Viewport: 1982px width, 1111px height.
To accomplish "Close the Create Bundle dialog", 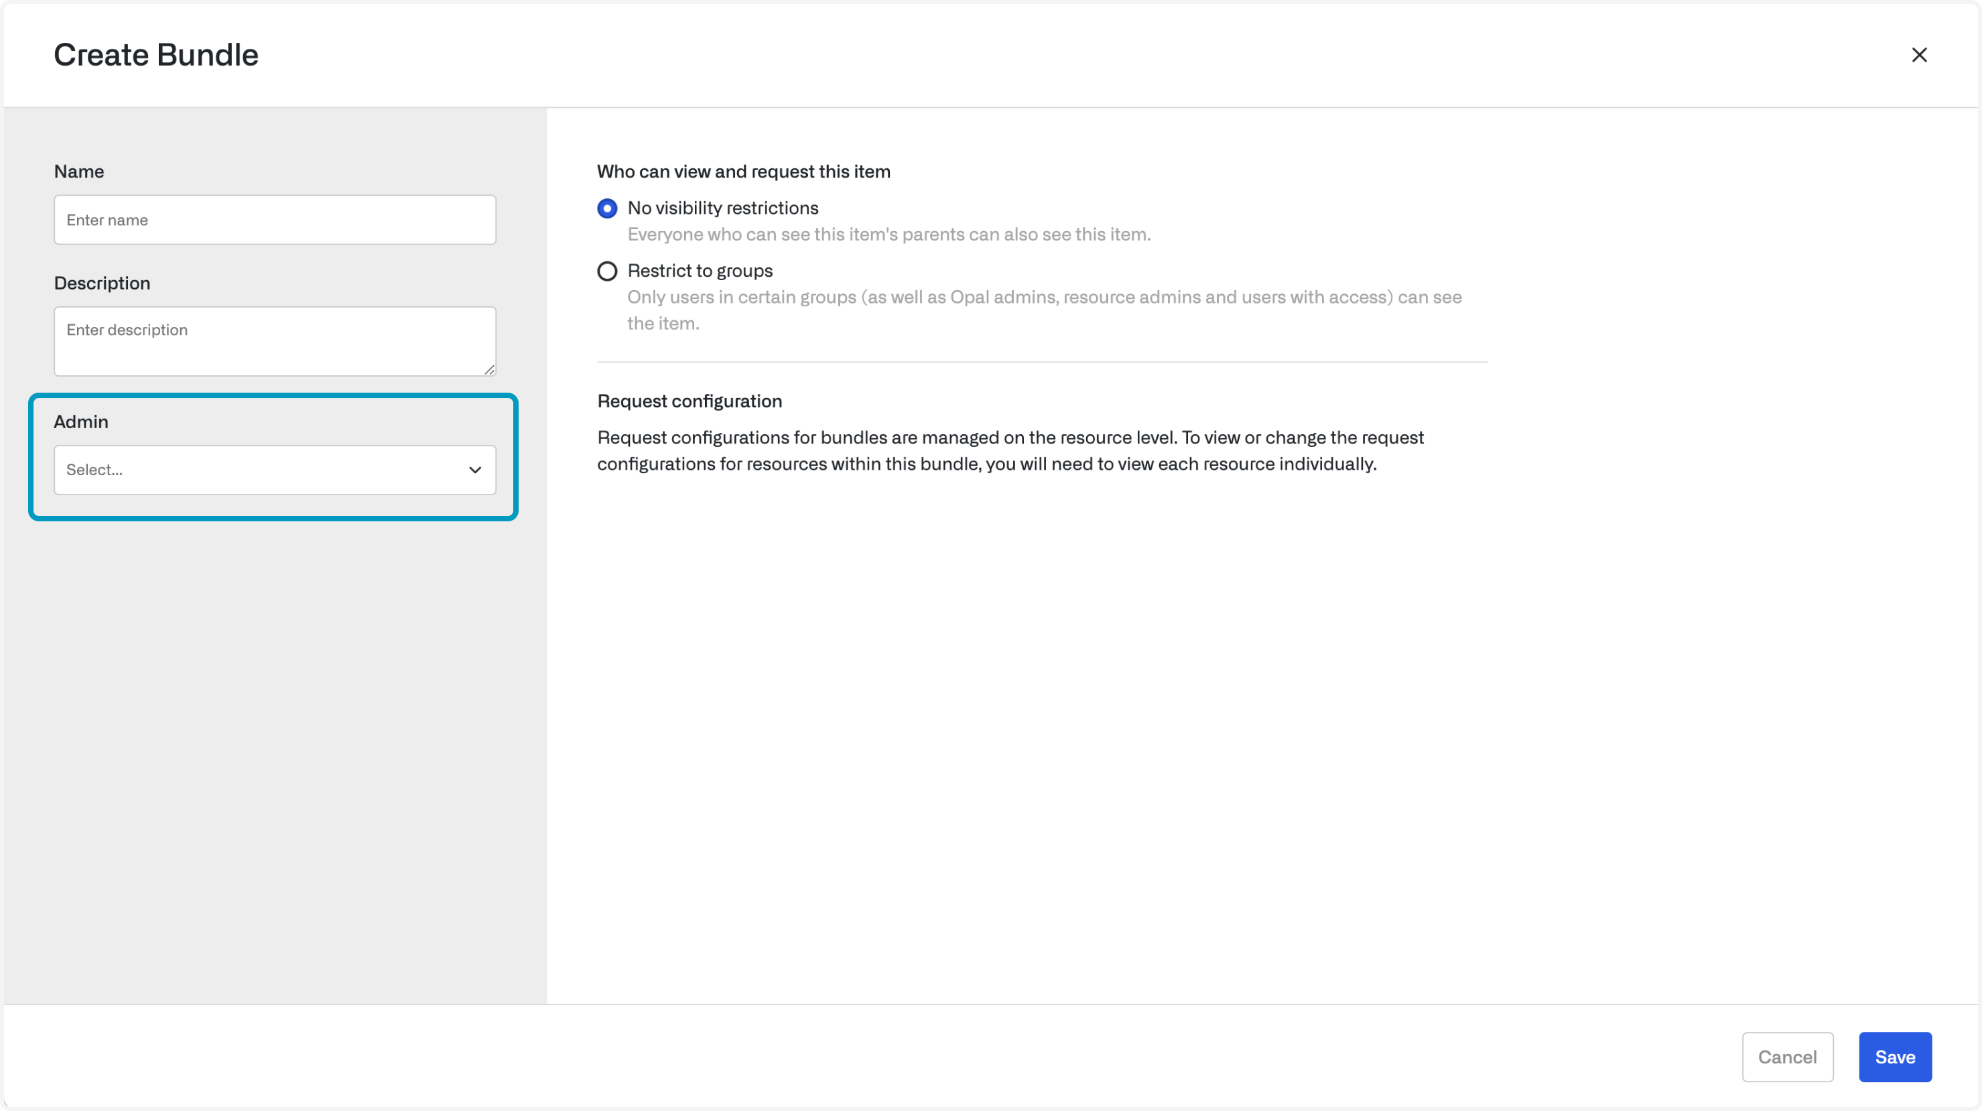I will click(1919, 55).
